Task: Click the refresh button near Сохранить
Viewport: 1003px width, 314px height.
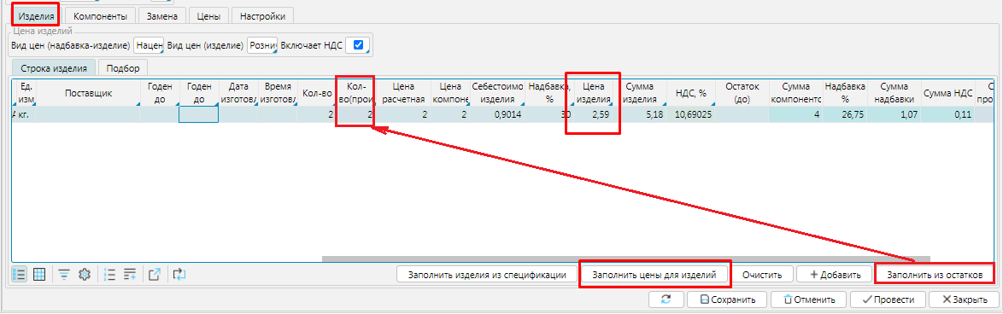Action: pyautogui.click(x=666, y=299)
